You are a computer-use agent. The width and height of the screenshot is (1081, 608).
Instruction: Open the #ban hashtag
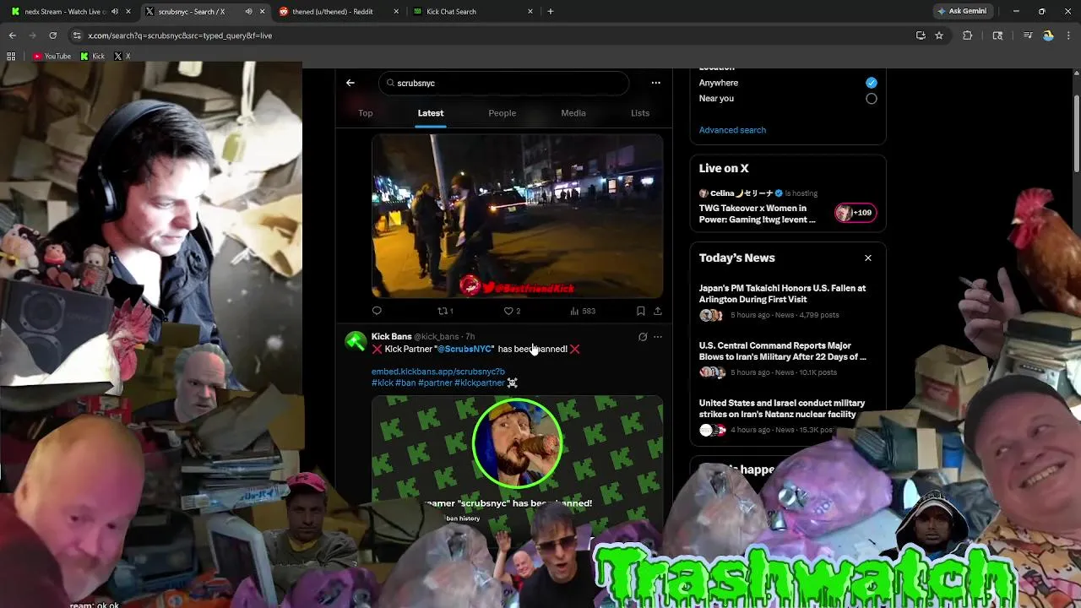[x=405, y=383]
